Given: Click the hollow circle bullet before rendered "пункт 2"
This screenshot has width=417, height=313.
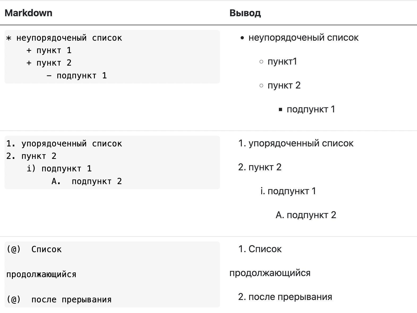Looking at the screenshot, I should pyautogui.click(x=261, y=86).
